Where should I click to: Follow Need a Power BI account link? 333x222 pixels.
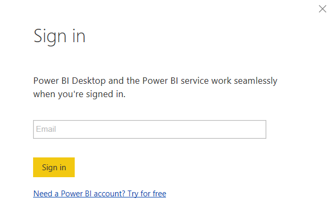pyautogui.click(x=100, y=194)
